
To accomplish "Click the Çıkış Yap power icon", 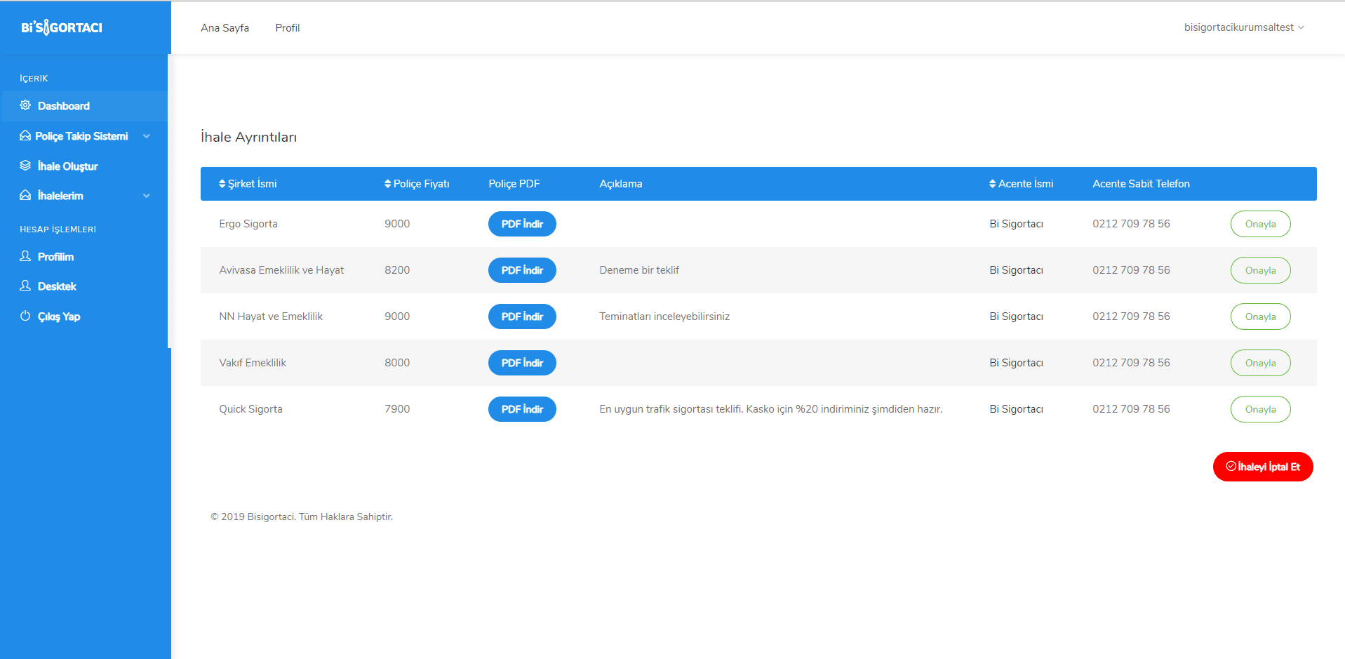I will pos(25,316).
